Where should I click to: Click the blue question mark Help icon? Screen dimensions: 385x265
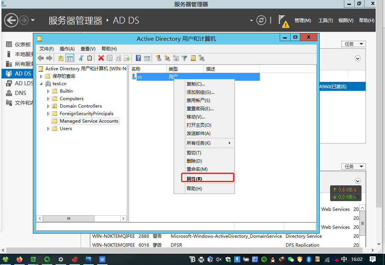(x=138, y=58)
